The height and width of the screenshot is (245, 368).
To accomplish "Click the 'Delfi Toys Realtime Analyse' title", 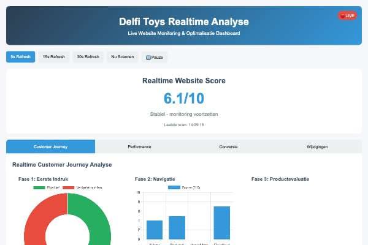I will click(x=184, y=22).
